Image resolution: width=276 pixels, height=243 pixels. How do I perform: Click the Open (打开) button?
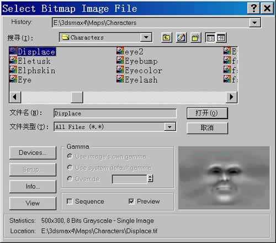[x=207, y=113]
